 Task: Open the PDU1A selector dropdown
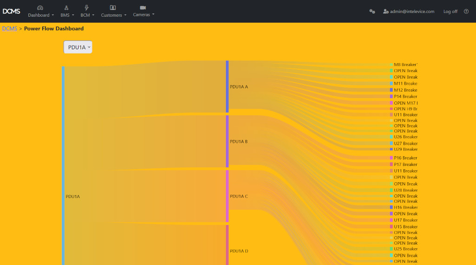[78, 47]
